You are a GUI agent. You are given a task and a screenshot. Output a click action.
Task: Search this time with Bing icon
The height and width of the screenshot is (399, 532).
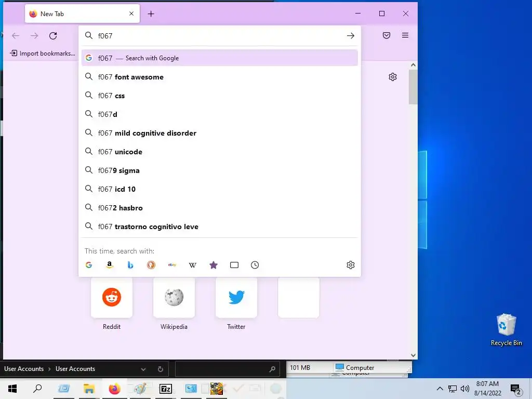point(130,265)
